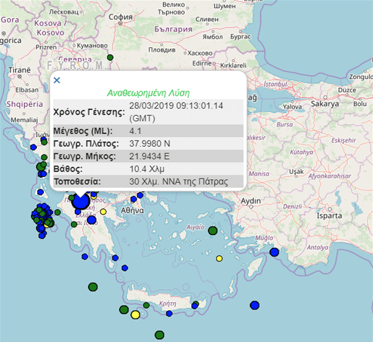Click the Istanbul city label on map
Screen dimensions: 373x342
pyautogui.click(x=275, y=84)
